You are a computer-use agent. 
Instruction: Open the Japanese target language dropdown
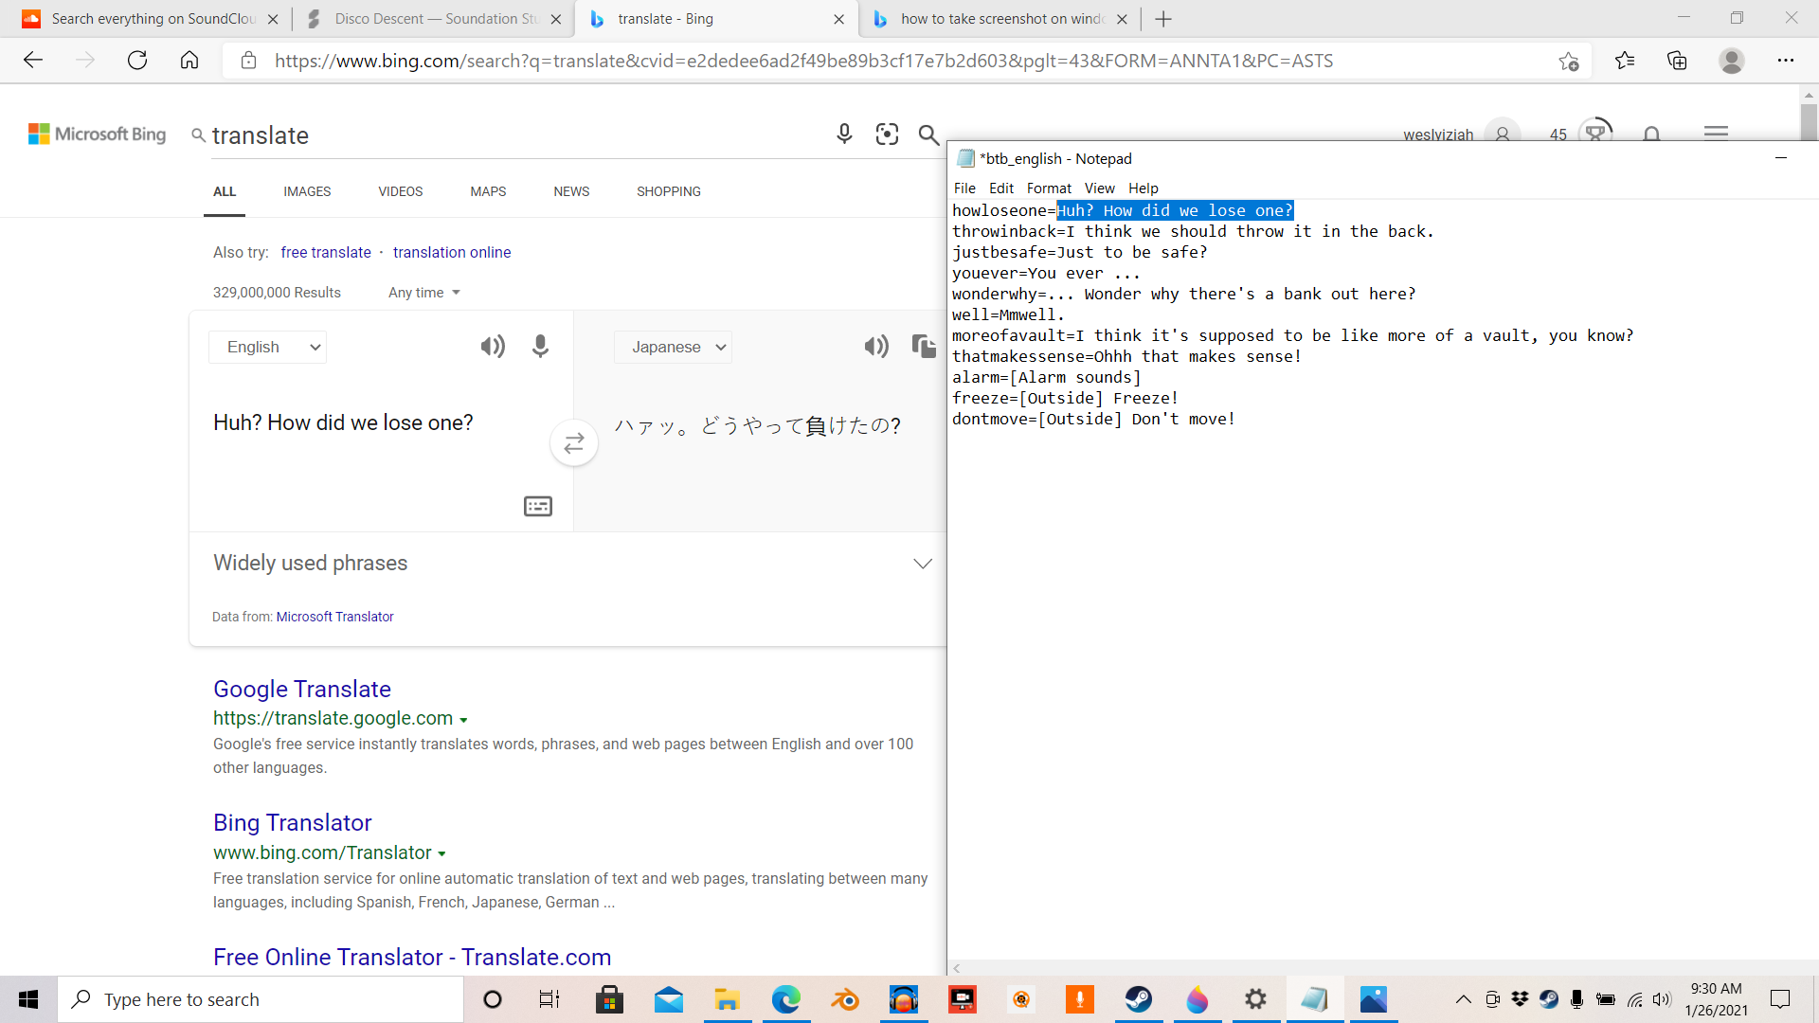point(673,347)
